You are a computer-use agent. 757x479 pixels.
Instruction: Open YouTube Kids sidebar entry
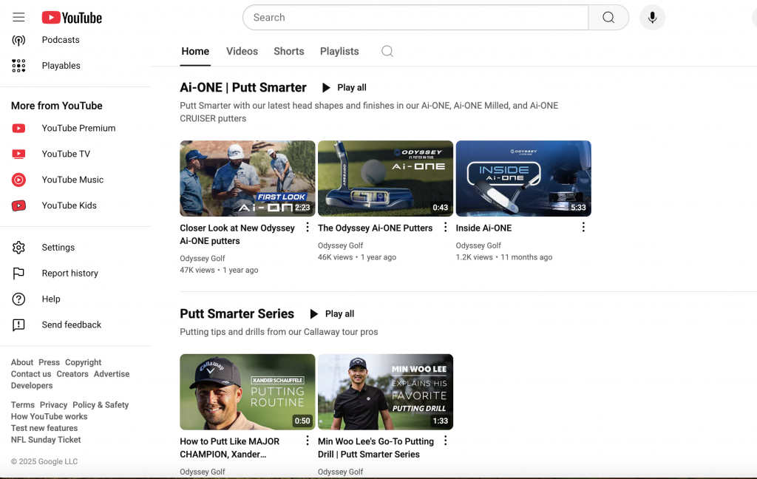click(x=69, y=205)
